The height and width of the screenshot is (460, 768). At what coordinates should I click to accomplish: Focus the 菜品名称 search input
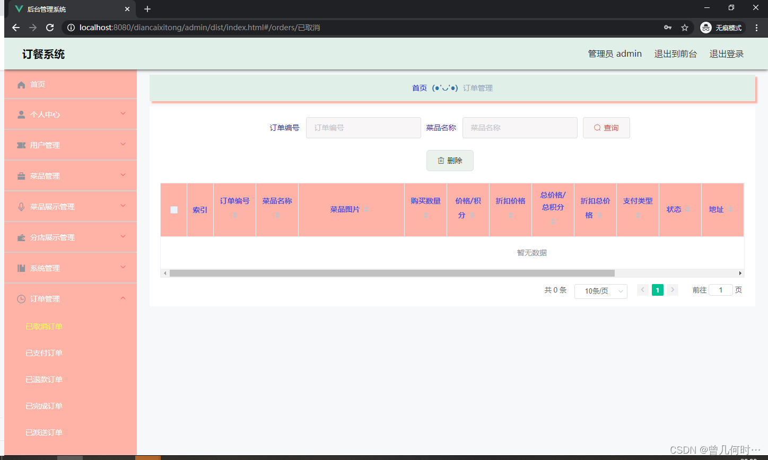pos(520,128)
